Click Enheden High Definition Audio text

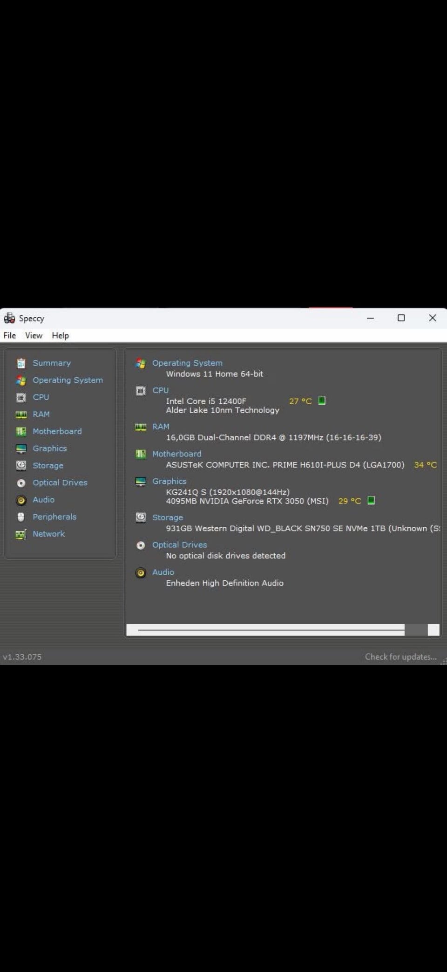click(224, 583)
